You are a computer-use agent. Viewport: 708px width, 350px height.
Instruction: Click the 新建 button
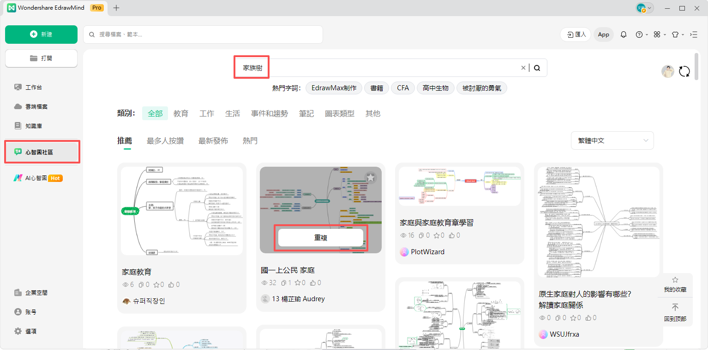pos(41,35)
